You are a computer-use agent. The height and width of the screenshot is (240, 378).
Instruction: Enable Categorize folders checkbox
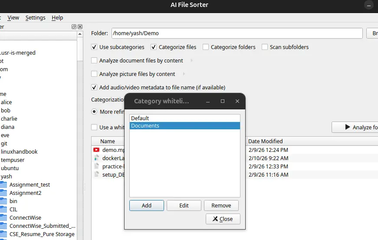pyautogui.click(x=206, y=47)
